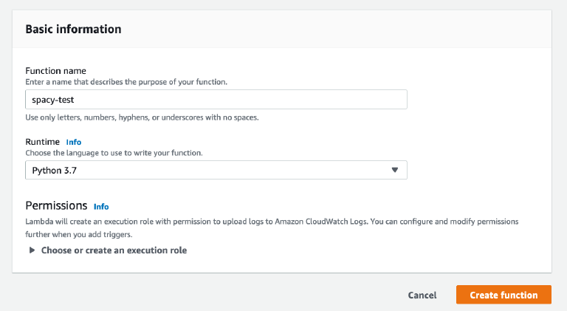Click the "Enter a name that describes" helper text
Viewport: 567px width, 311px height.
click(x=126, y=81)
